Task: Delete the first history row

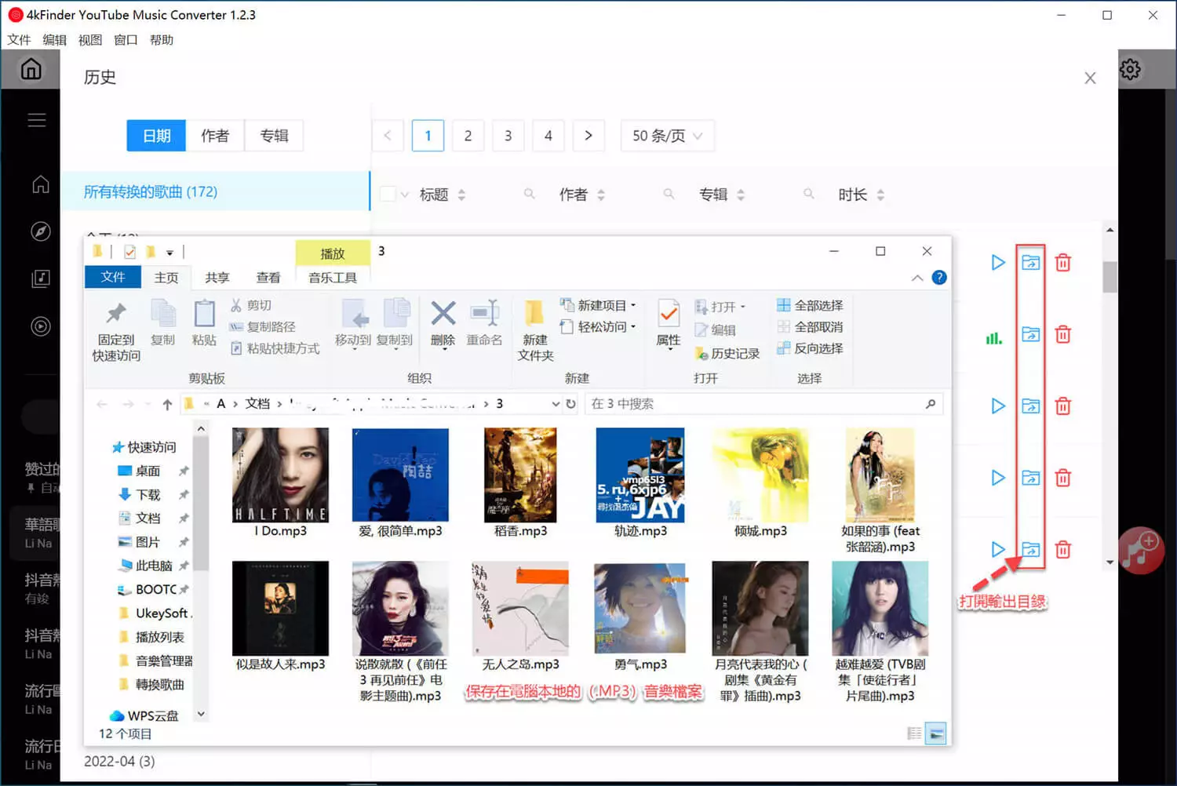Action: click(1063, 263)
